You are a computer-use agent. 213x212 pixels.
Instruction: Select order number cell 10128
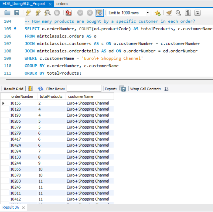pyautogui.click(x=23, y=109)
